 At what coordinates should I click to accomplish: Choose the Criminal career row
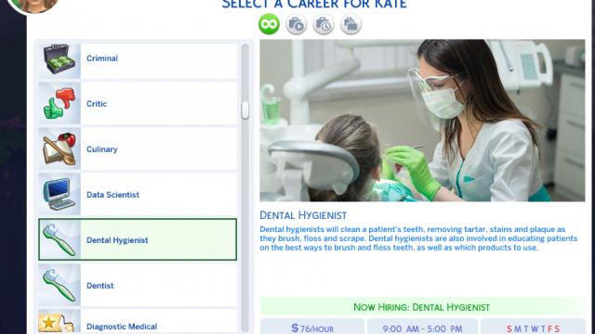tap(138, 60)
